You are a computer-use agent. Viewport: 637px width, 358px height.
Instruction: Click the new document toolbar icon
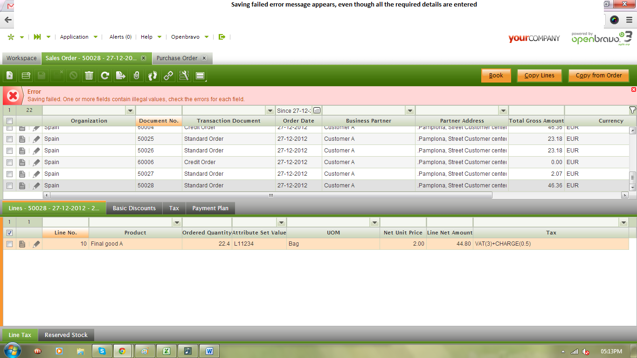pyautogui.click(x=10, y=76)
